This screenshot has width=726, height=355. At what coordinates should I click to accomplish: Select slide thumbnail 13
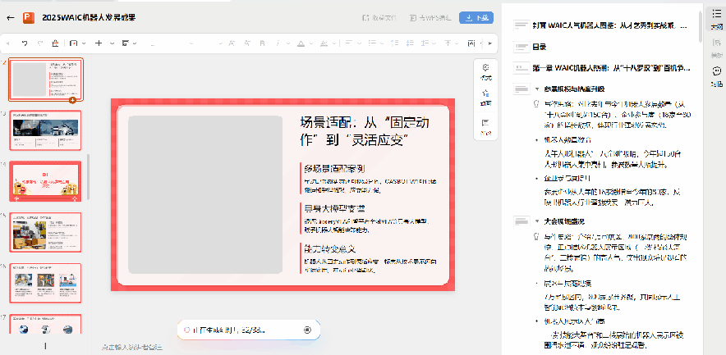pos(45,130)
